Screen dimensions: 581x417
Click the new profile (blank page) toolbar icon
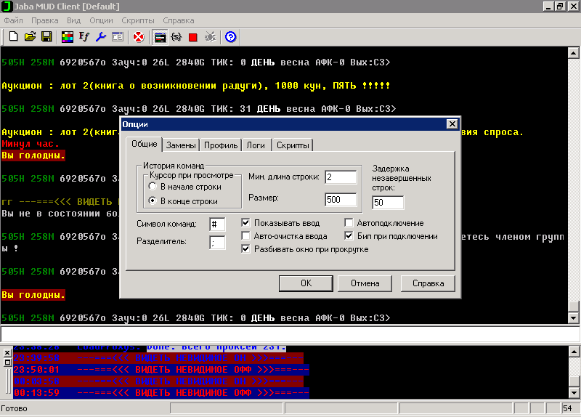pos(13,36)
